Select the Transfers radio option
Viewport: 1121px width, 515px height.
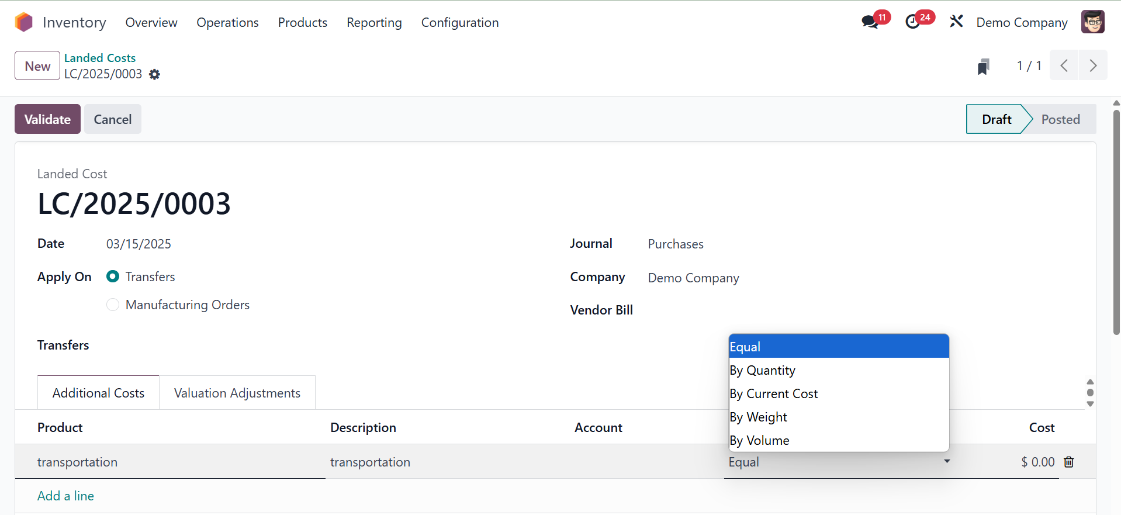click(x=113, y=276)
